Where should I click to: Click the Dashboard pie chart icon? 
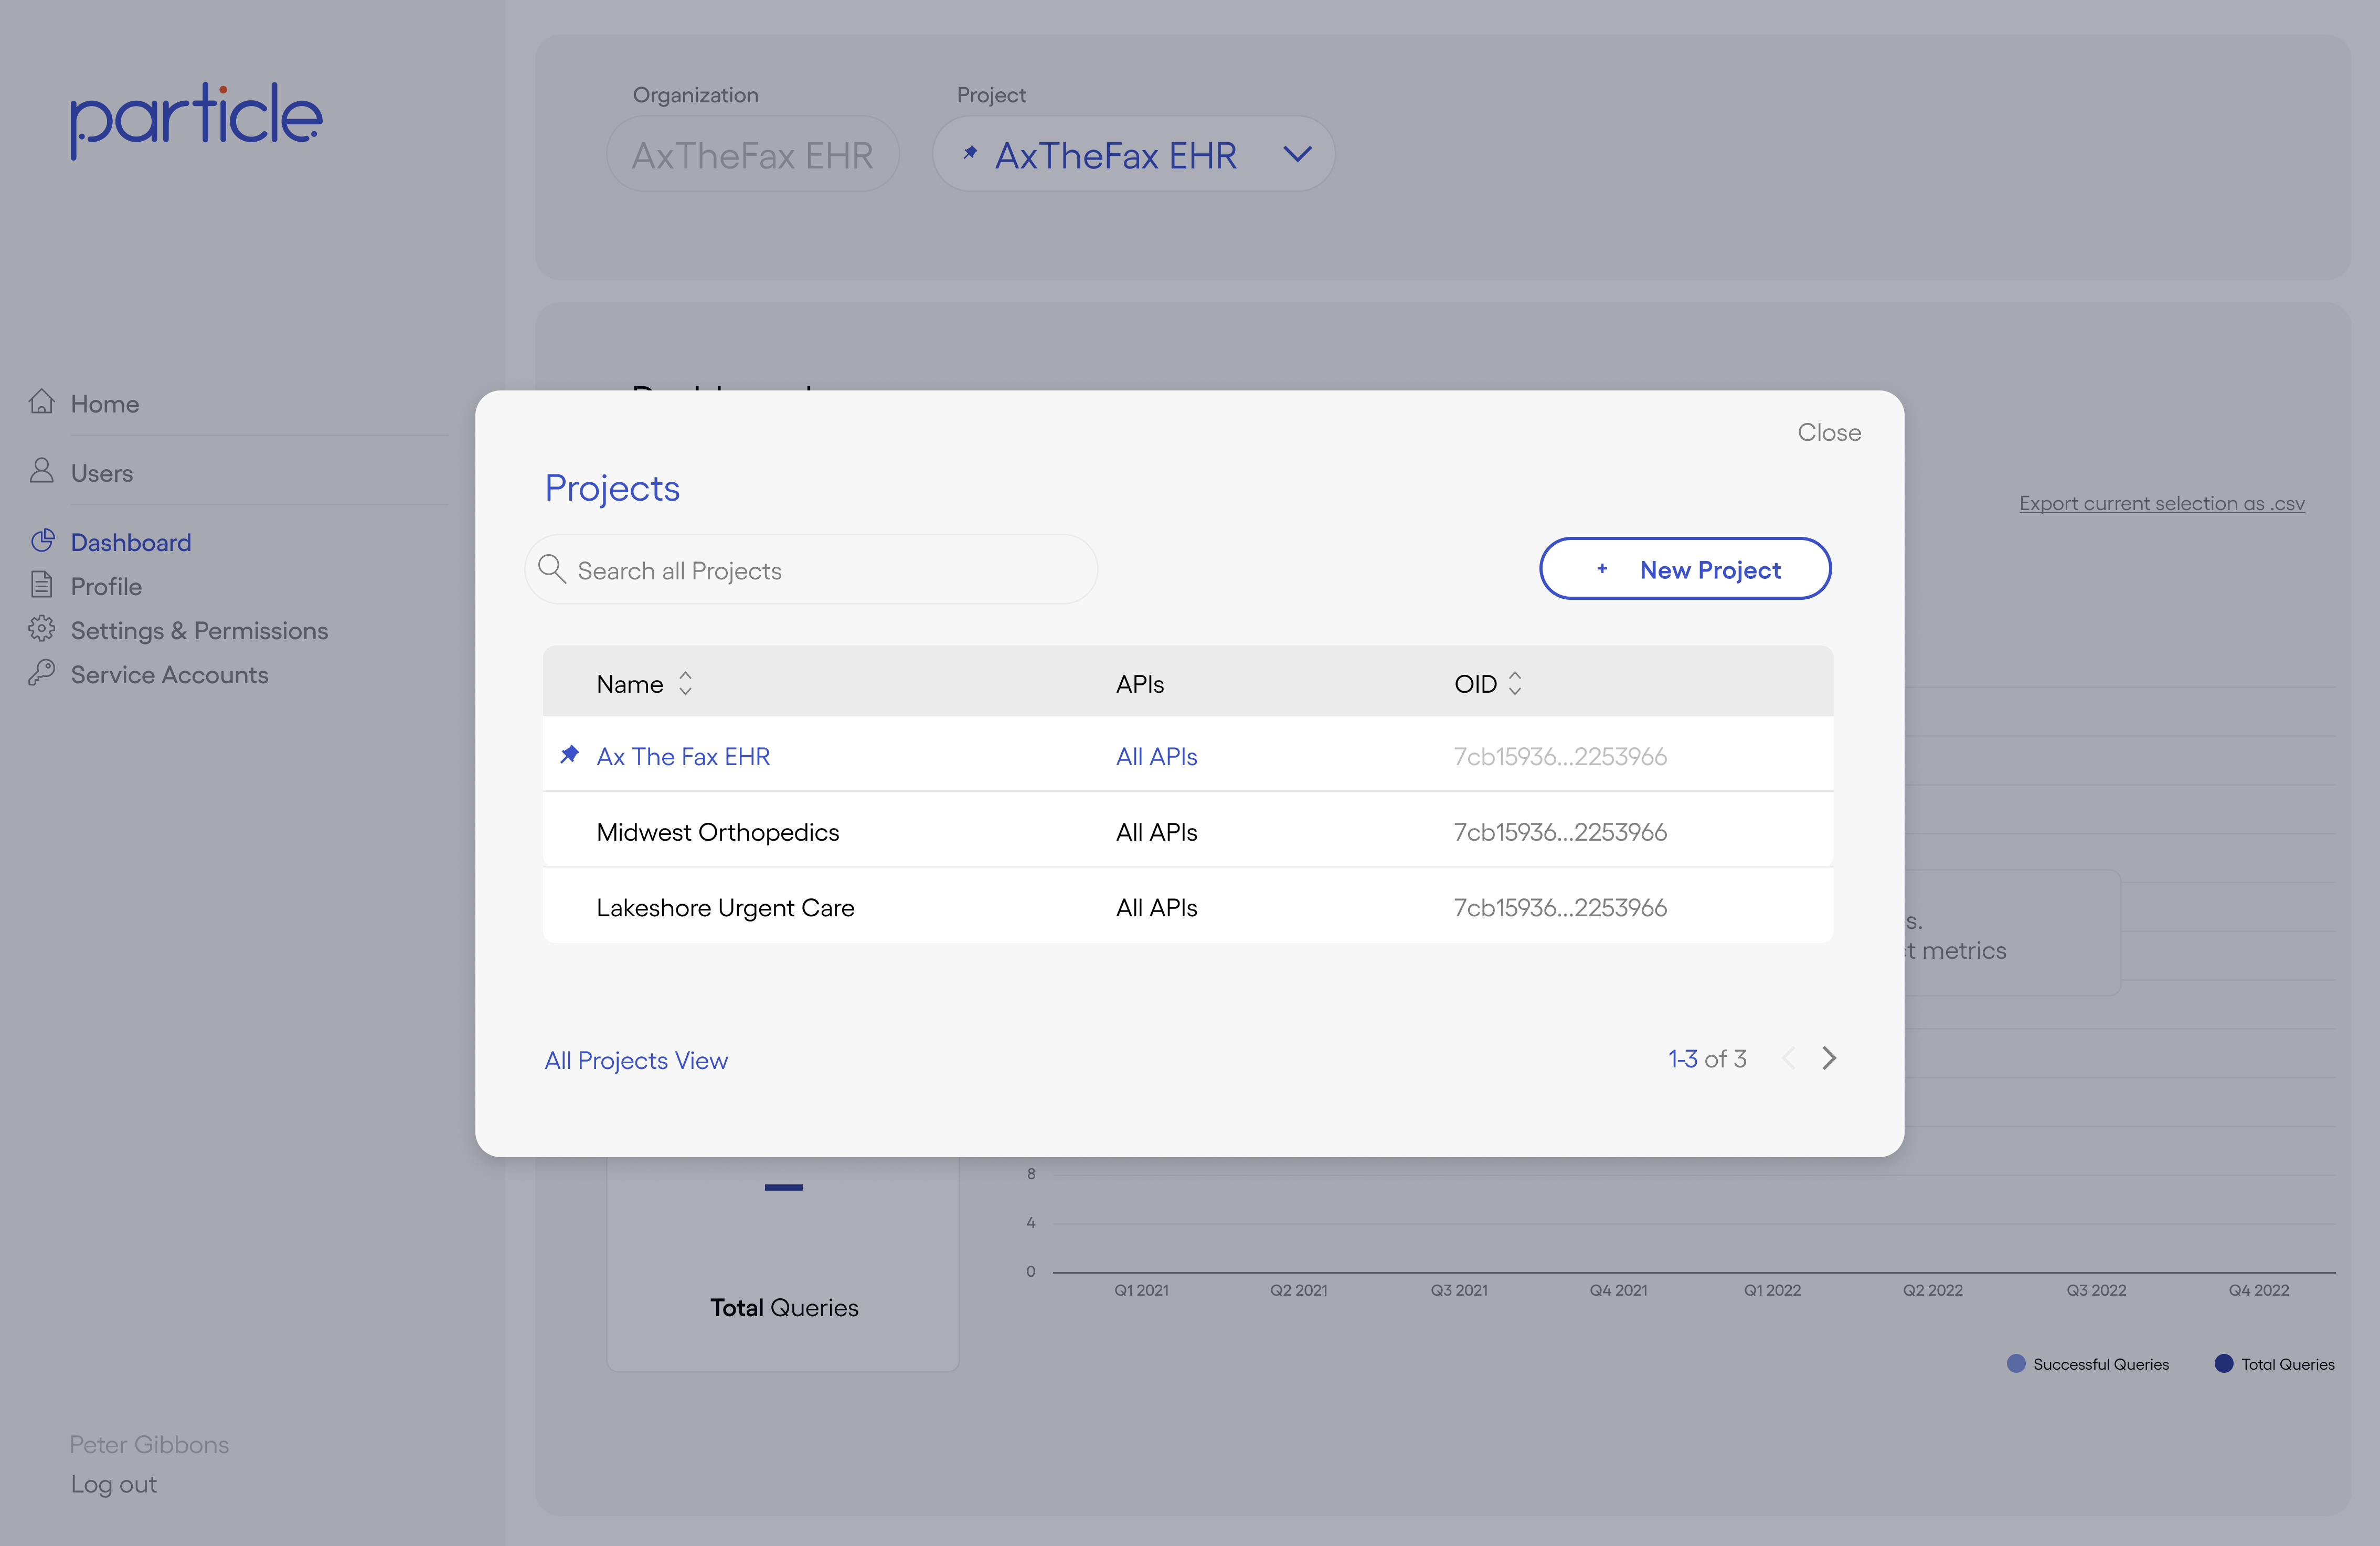[42, 541]
